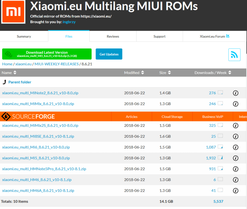Click info icon for MIMix2S row
Viewport: 247px width, 209px height.
pyautogui.click(x=235, y=126)
